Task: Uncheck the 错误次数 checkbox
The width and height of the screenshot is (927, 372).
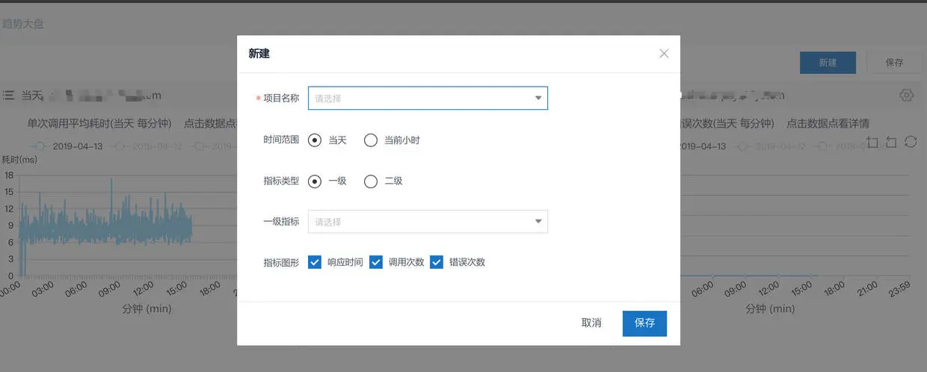Action: (437, 262)
